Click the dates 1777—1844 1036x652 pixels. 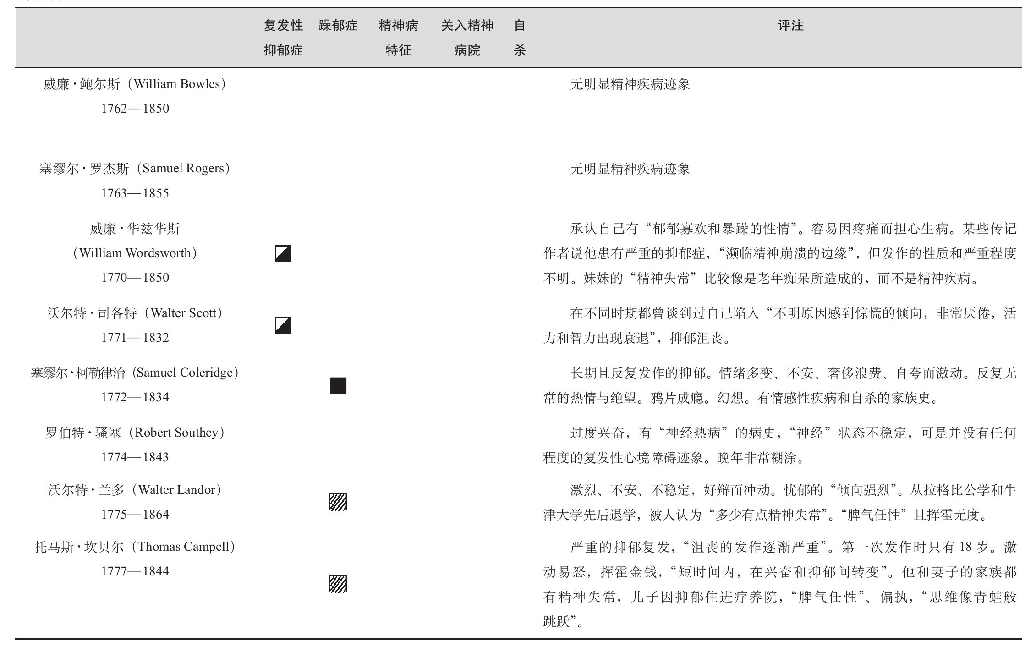tap(135, 571)
